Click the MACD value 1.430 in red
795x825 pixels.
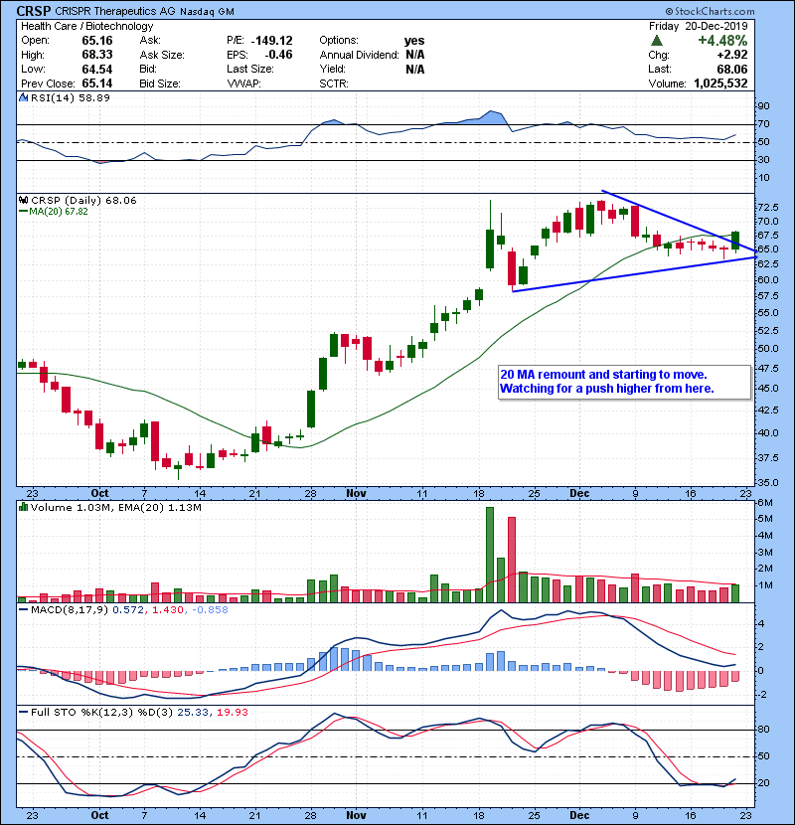tap(167, 610)
